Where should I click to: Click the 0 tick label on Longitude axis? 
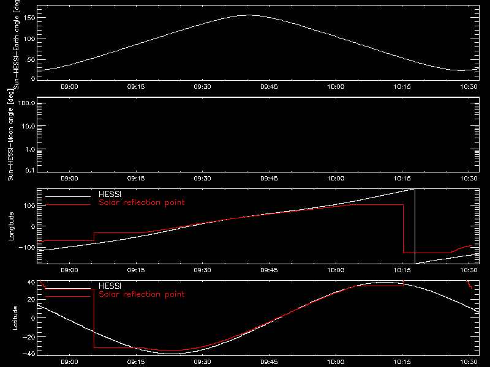(x=33, y=226)
